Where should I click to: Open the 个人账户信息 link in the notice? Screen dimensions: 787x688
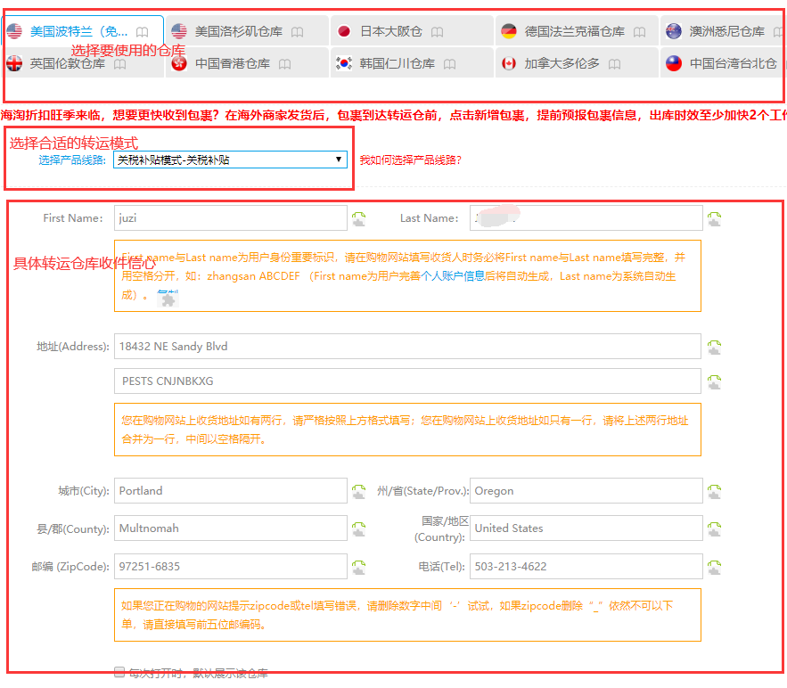(453, 276)
